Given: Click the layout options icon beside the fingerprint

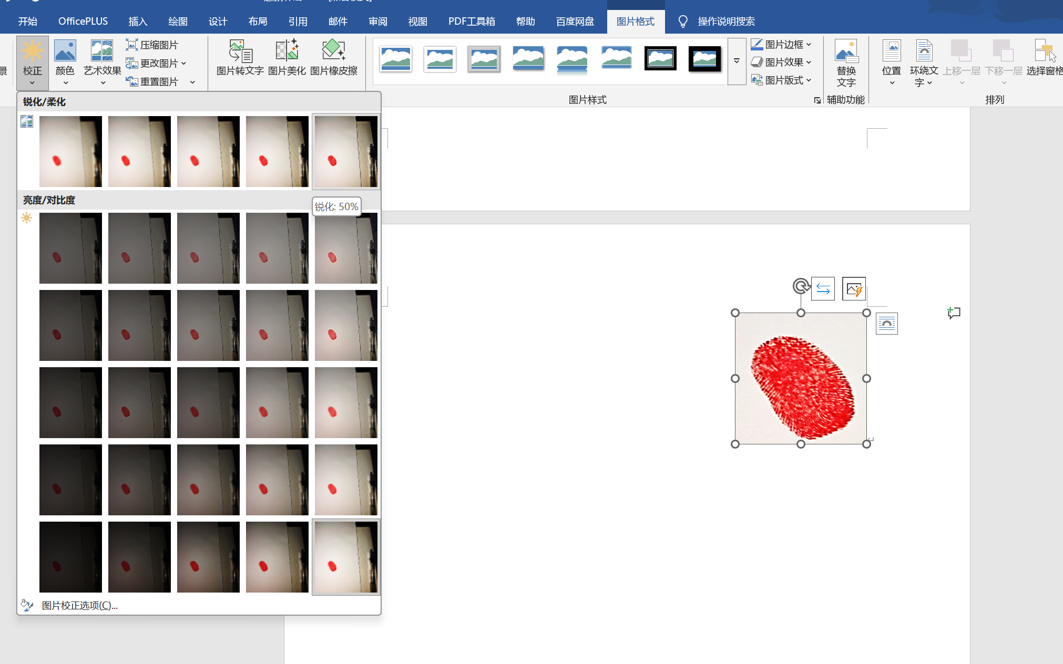Looking at the screenshot, I should point(886,324).
